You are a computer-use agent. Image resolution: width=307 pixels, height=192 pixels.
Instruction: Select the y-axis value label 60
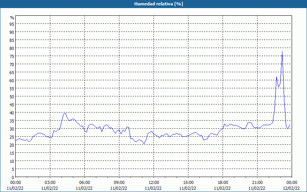click(x=12, y=80)
